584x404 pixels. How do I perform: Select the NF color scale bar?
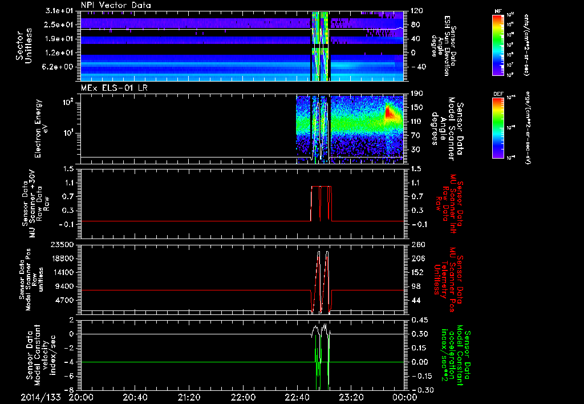[x=498, y=45]
